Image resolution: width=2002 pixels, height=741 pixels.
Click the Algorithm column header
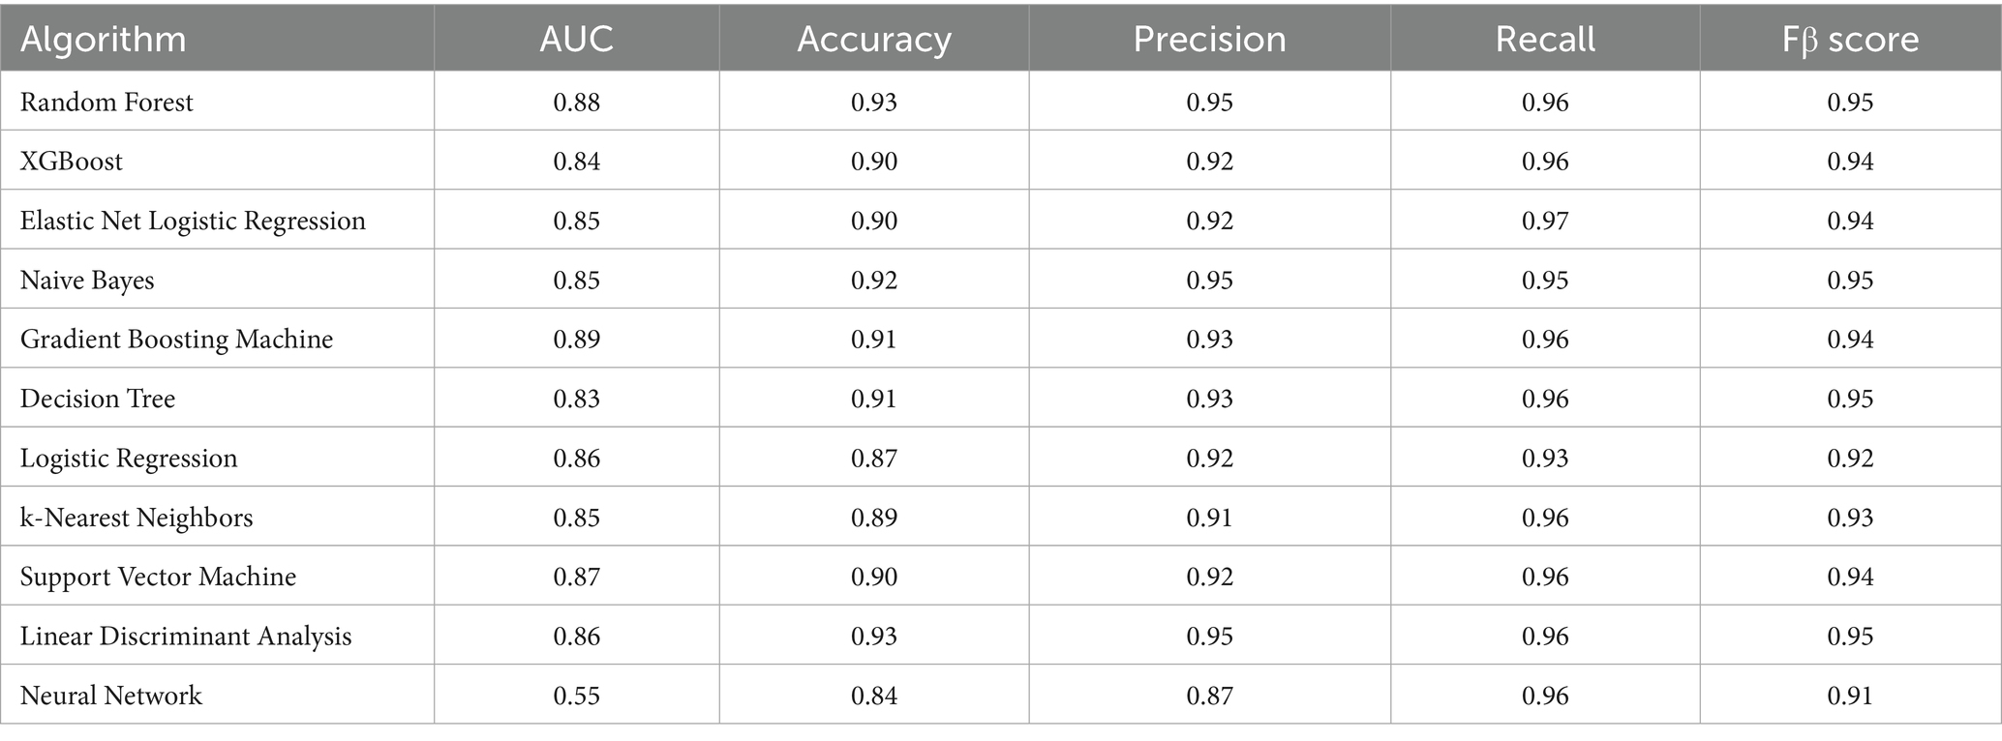coord(103,40)
